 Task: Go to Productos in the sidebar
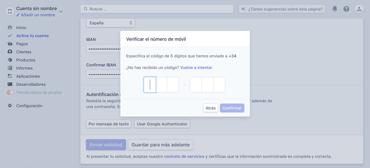pyautogui.click(x=26, y=60)
